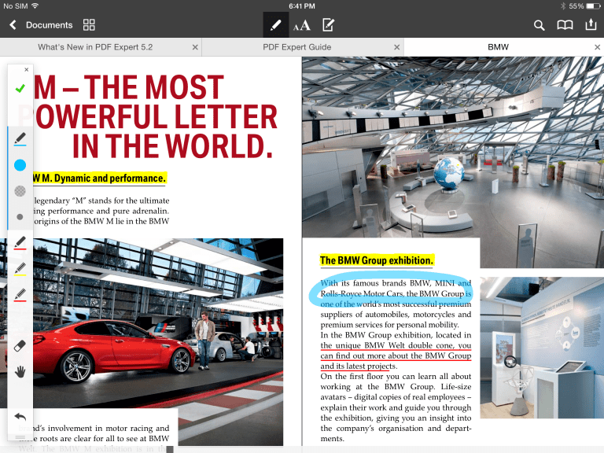Open the share/export menu
Screen dimensions: 604x453
(x=591, y=24)
